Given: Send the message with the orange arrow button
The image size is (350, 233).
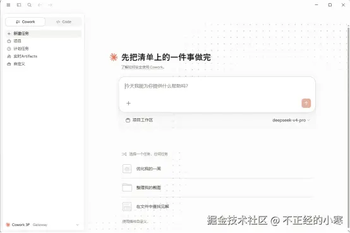Looking at the screenshot, I should click(306, 103).
